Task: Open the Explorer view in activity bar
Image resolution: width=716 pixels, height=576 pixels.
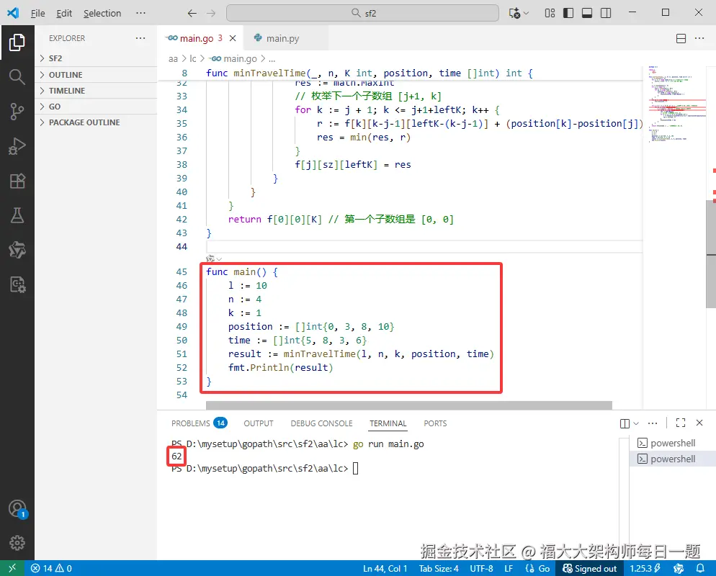Action: tap(17, 42)
